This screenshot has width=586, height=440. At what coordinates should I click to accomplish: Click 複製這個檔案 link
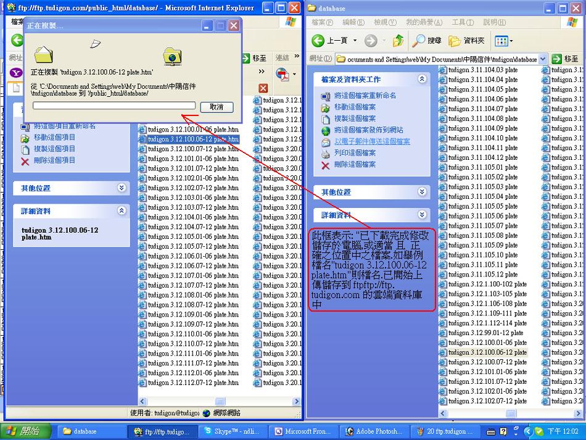click(x=355, y=118)
